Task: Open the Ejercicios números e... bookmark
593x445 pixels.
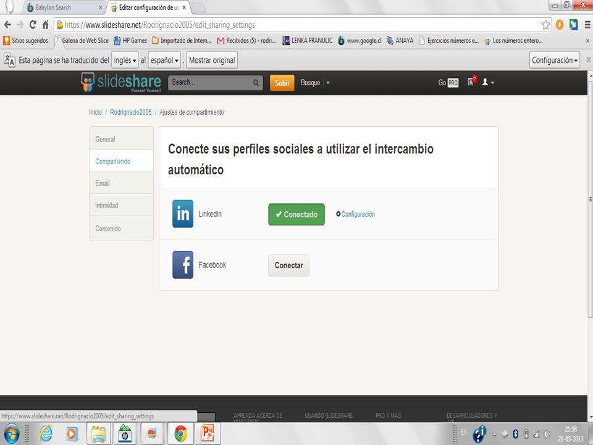Action: coord(449,41)
